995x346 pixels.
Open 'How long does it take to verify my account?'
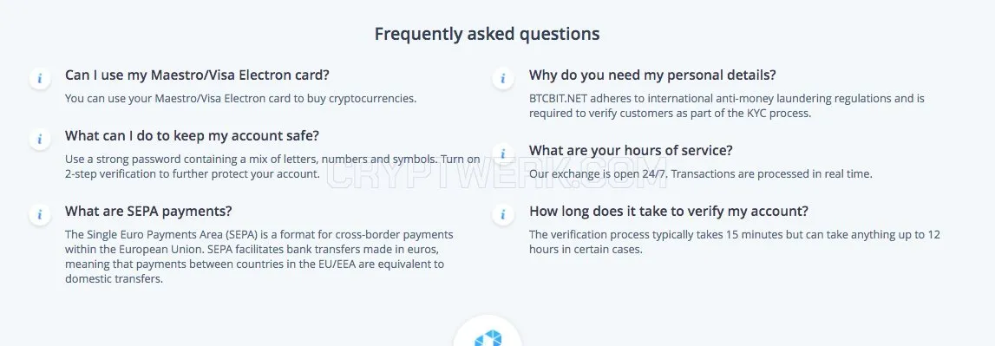(669, 212)
